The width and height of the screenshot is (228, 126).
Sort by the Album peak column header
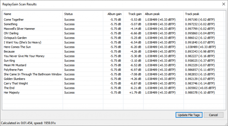pyautogui.click(x=153, y=14)
